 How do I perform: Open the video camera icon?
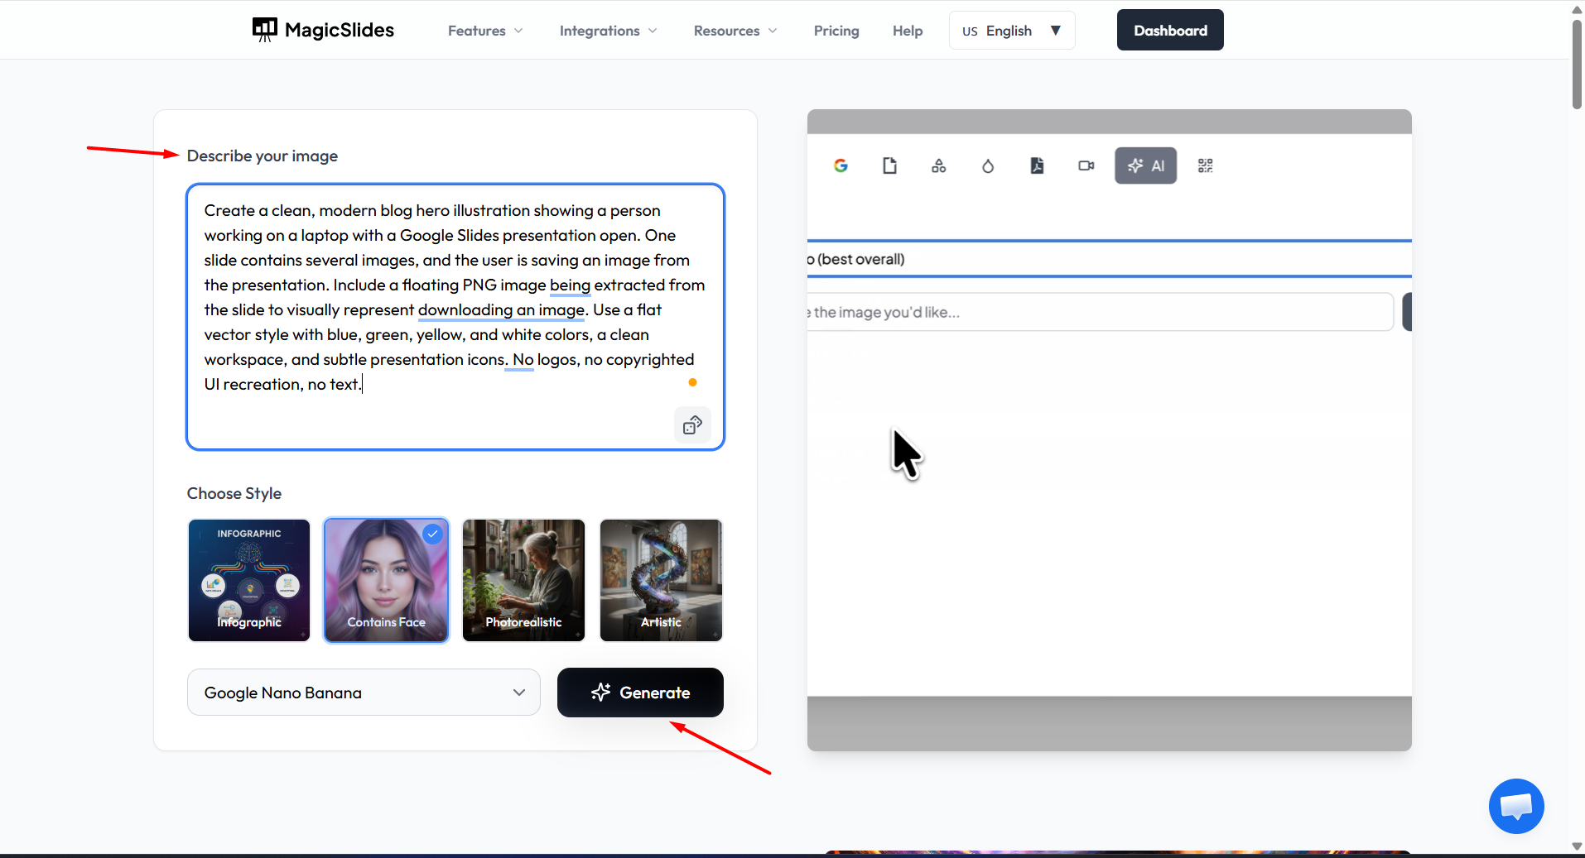[x=1086, y=165]
